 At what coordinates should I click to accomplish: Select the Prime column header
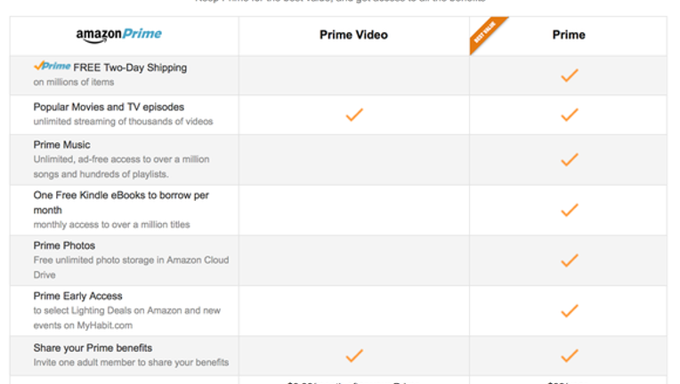569,35
